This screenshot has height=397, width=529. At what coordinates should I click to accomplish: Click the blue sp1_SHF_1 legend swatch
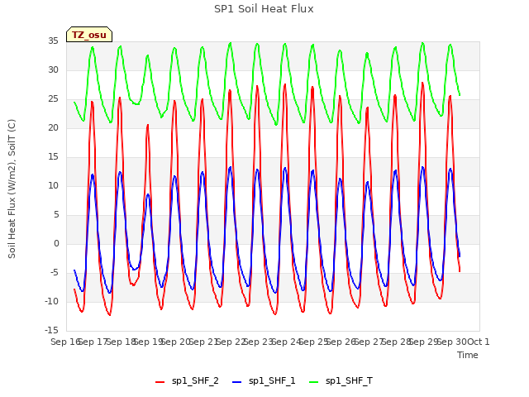click(x=237, y=382)
